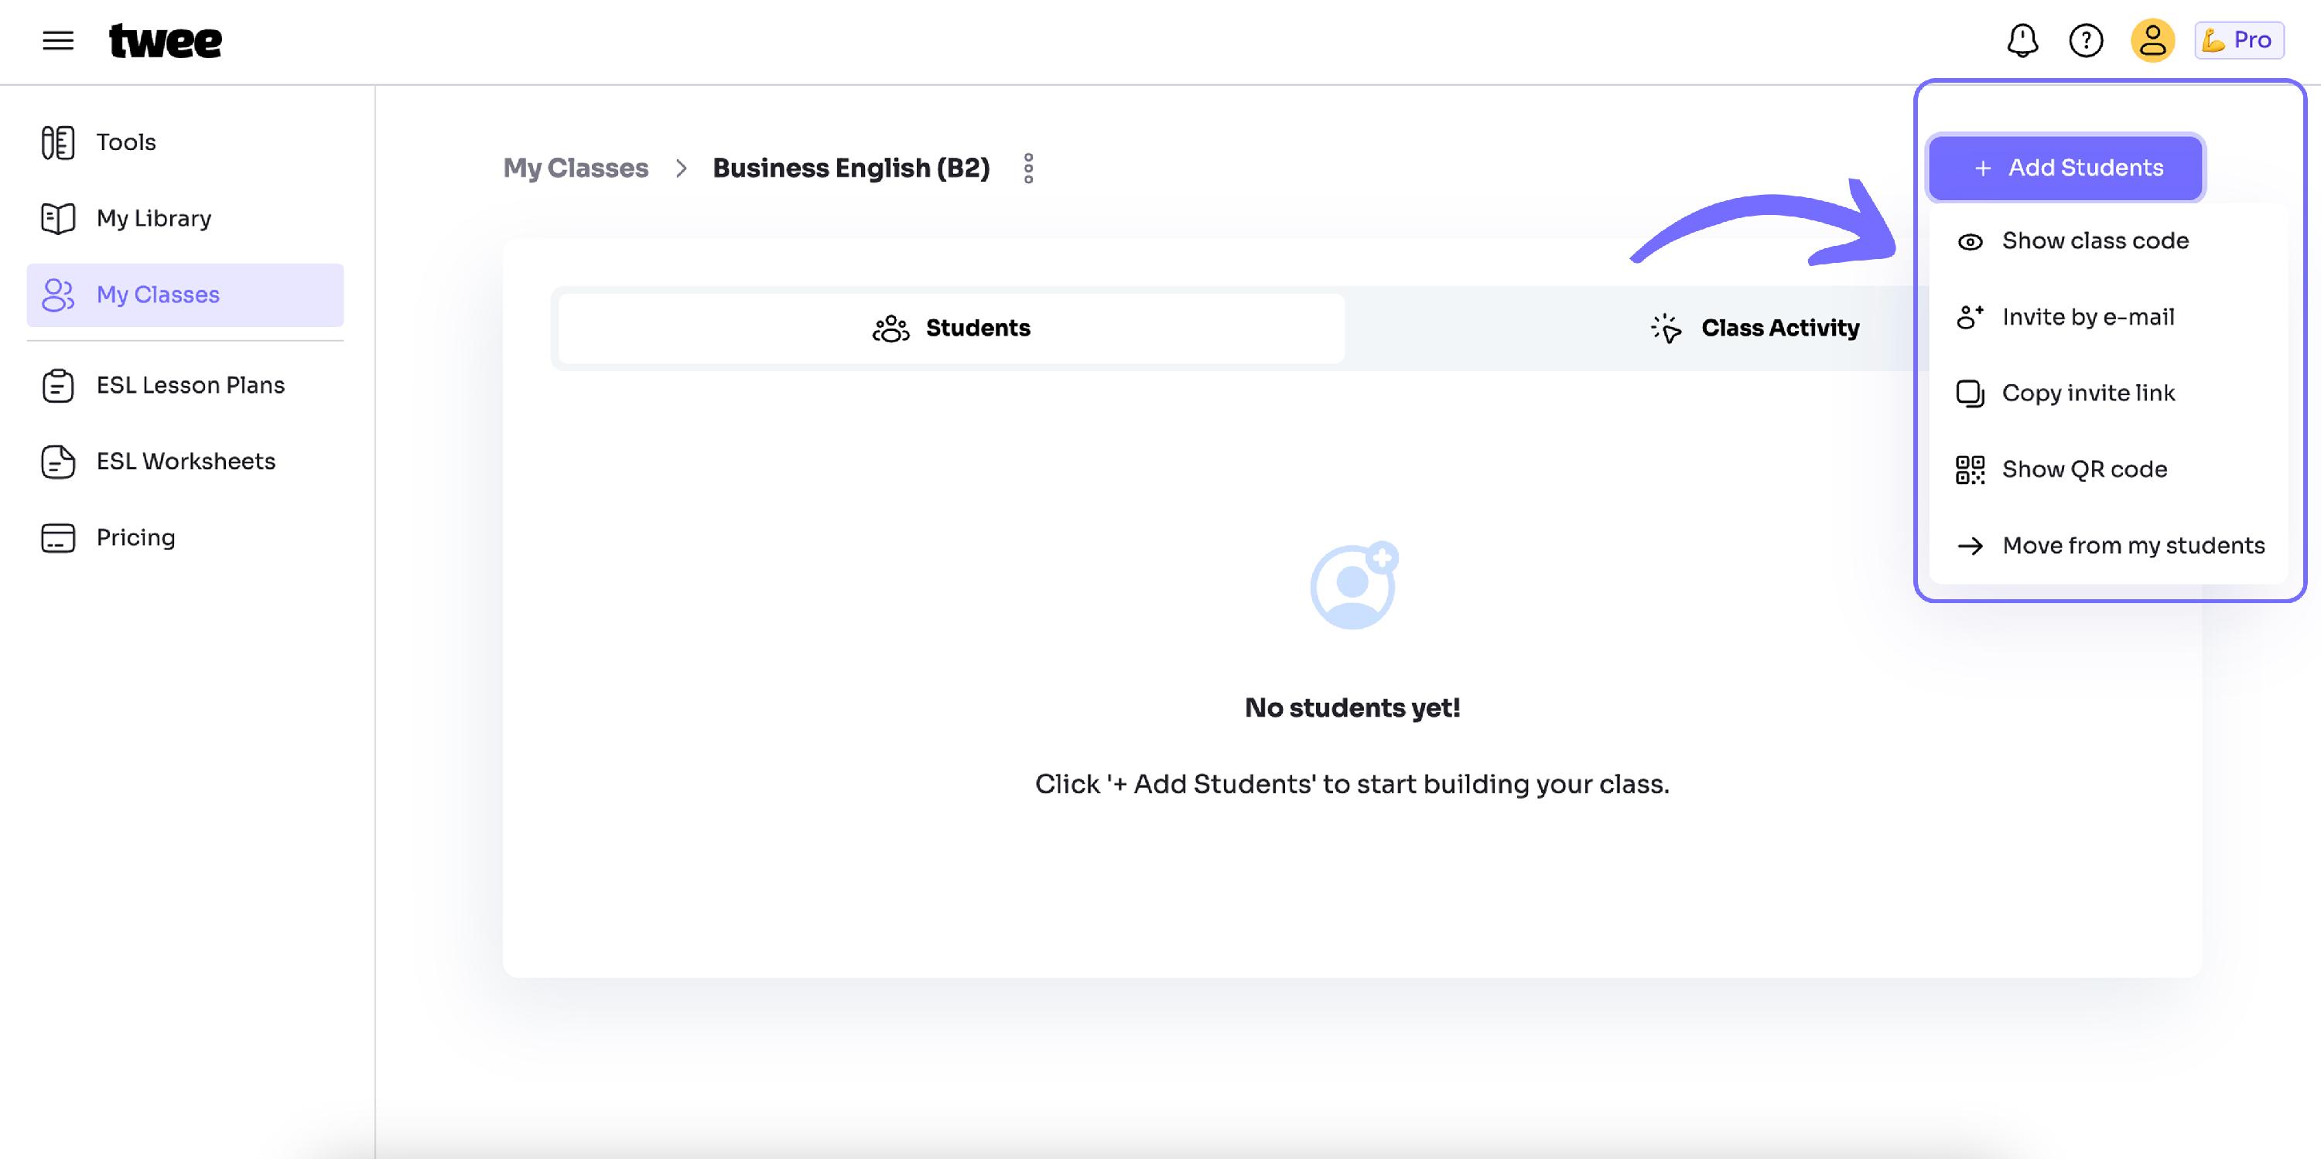Select Show class code option
Viewport: 2321px width, 1159px height.
(x=2108, y=241)
